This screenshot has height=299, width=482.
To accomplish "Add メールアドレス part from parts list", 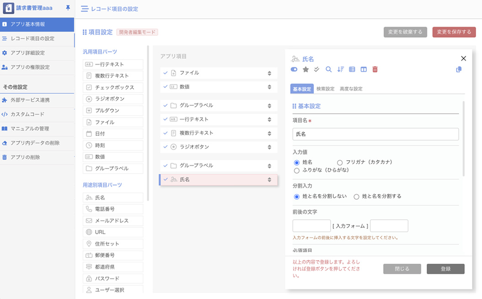I will pos(113,221).
